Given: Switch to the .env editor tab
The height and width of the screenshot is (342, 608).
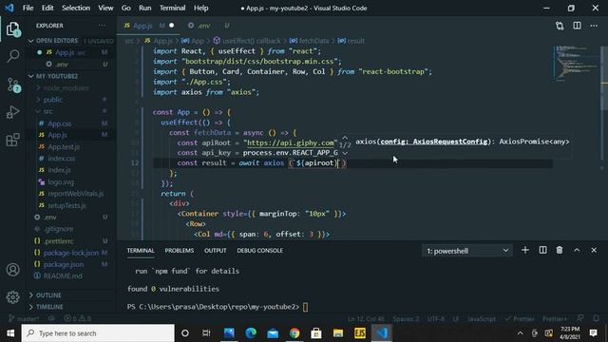Looking at the screenshot, I should point(204,26).
